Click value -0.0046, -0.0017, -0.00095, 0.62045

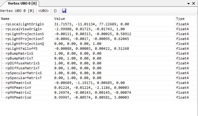(x=92, y=39)
